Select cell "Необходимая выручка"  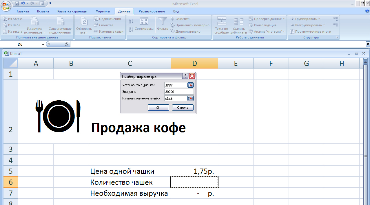(x=130, y=193)
